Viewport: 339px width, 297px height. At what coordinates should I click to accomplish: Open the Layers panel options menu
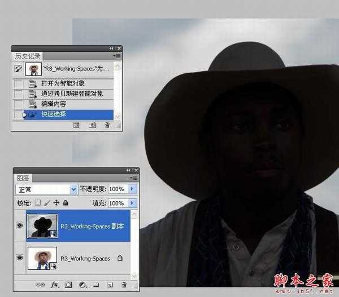pyautogui.click(x=134, y=178)
